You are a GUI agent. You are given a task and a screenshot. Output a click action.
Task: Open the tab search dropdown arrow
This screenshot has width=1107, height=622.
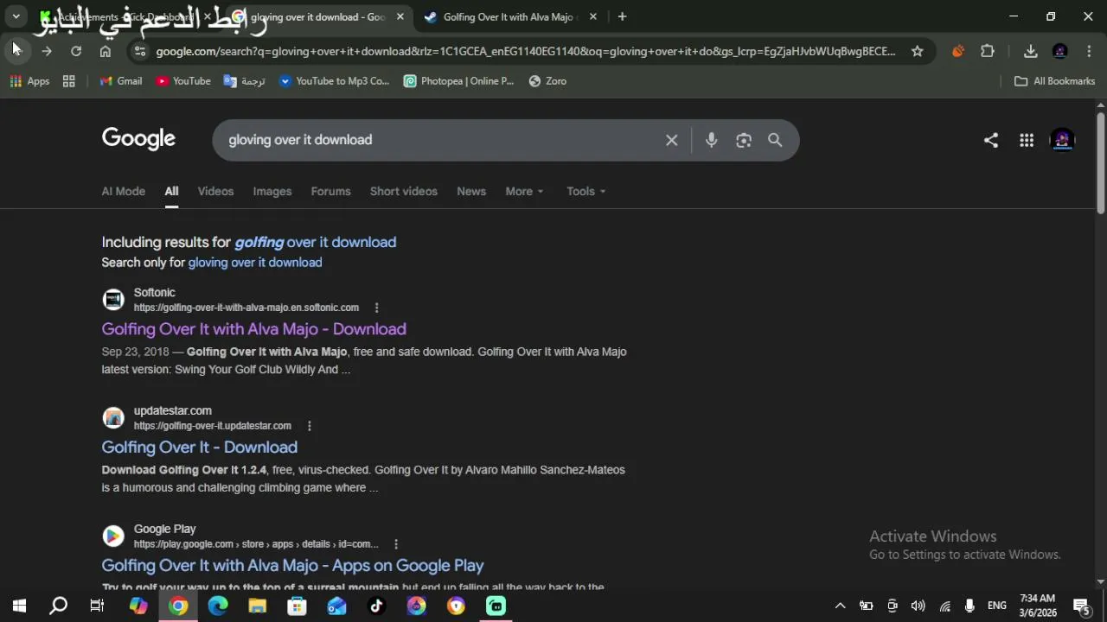coord(16,16)
